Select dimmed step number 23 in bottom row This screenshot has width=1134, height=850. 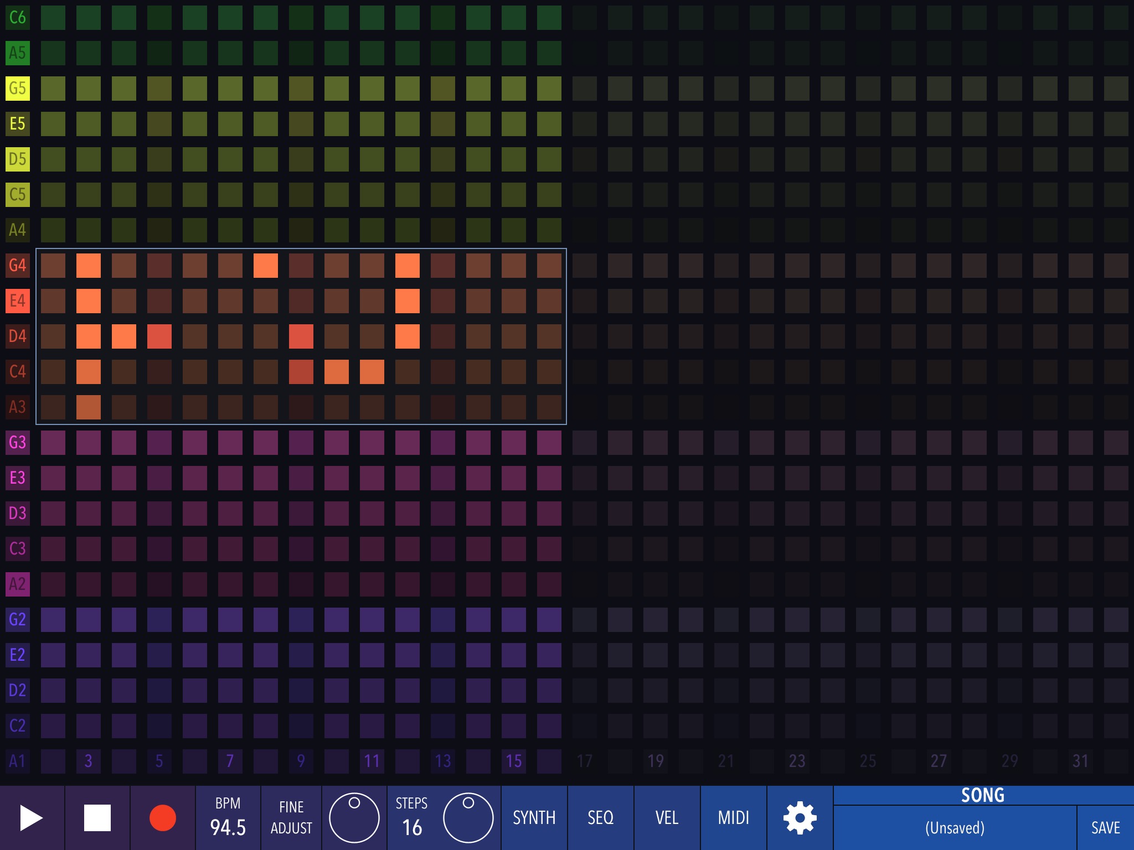pyautogui.click(x=797, y=761)
